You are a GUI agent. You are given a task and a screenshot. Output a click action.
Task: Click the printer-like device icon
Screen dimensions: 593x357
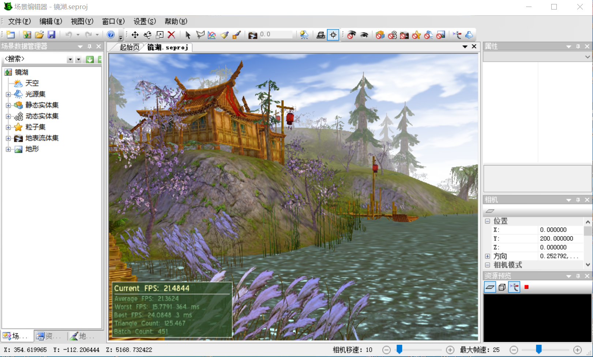tap(321, 35)
